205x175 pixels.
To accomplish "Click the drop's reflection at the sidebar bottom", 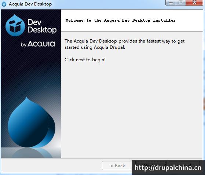I will [32, 153].
